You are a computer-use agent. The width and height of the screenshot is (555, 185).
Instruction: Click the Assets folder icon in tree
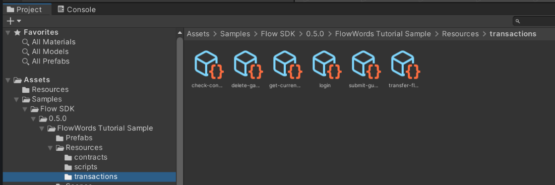(18, 80)
